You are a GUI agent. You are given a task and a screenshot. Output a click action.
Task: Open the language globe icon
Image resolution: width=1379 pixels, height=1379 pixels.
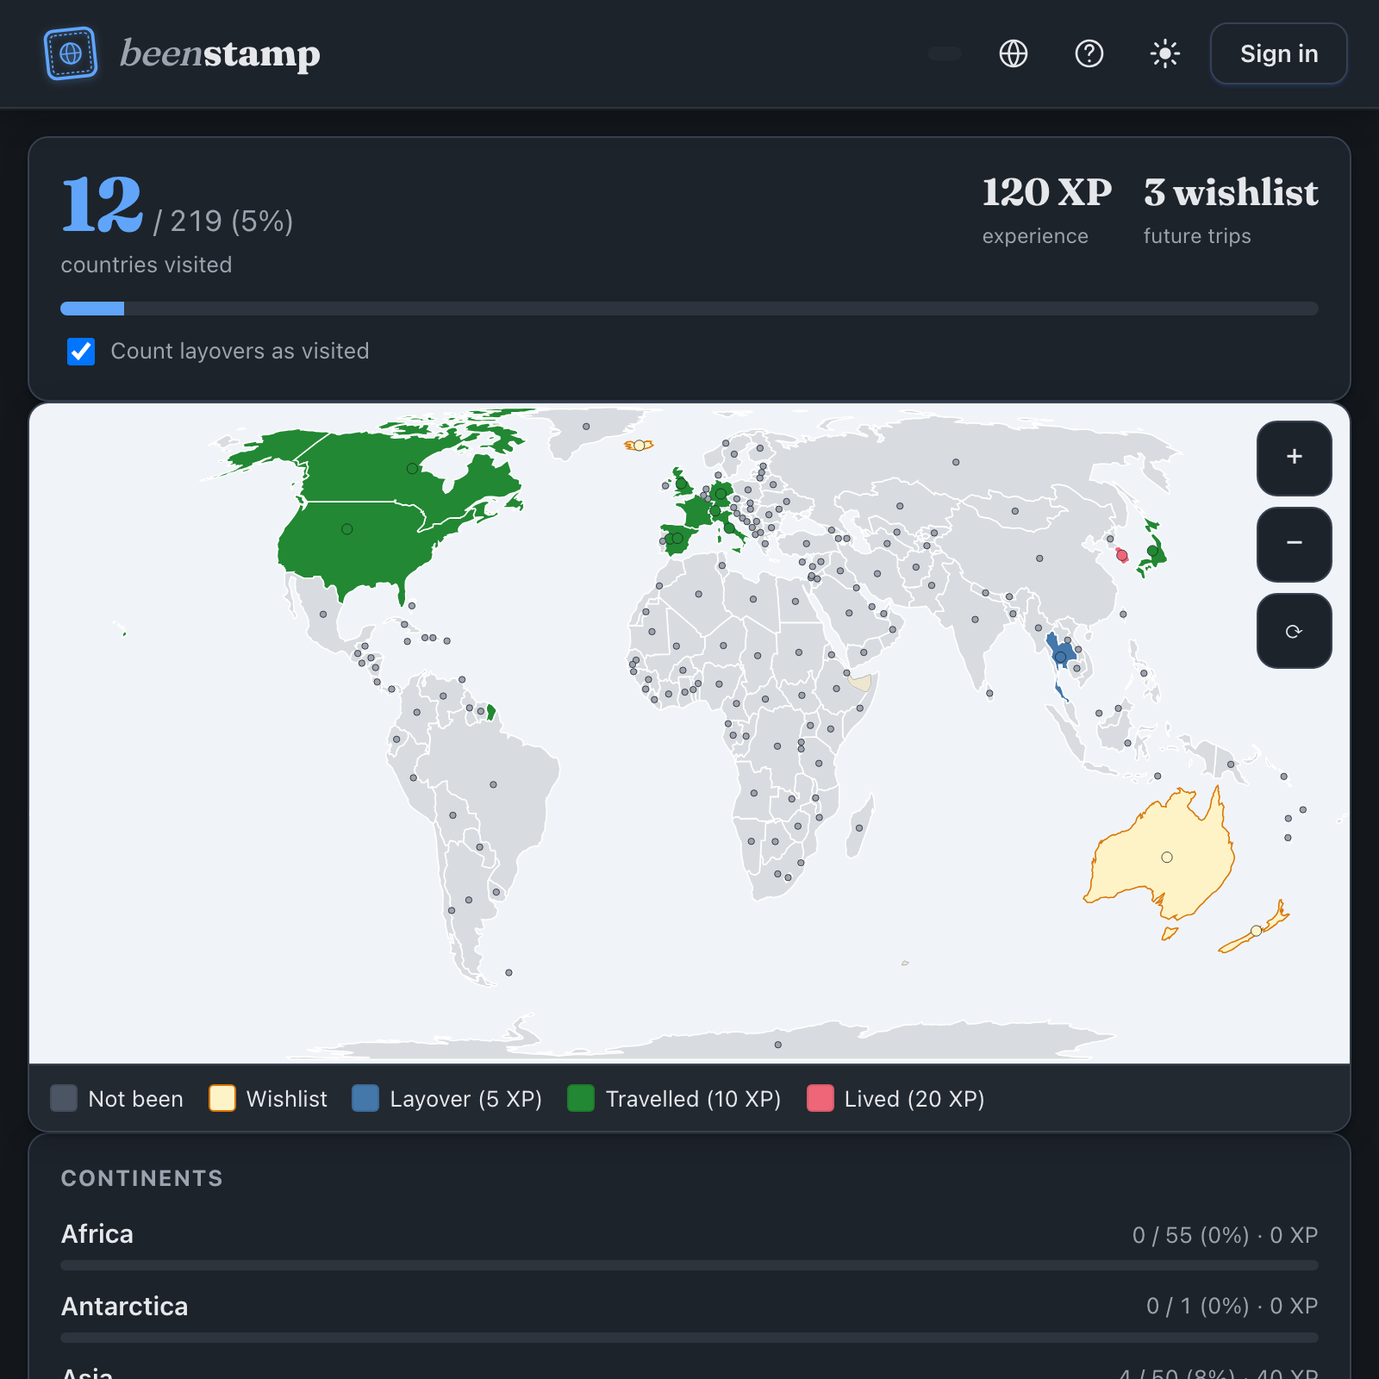pyautogui.click(x=1014, y=53)
